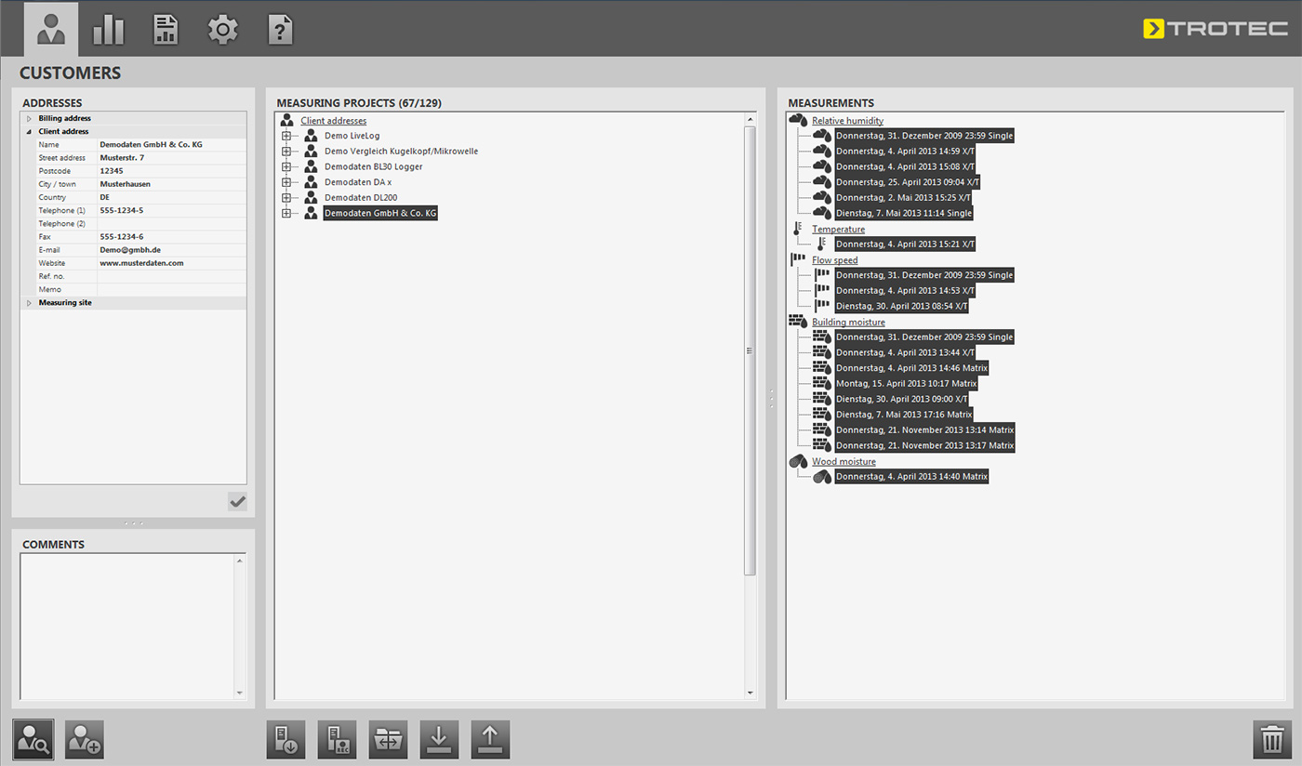Select wood moisture 4. April 2013 14:40 Matrix

[911, 476]
